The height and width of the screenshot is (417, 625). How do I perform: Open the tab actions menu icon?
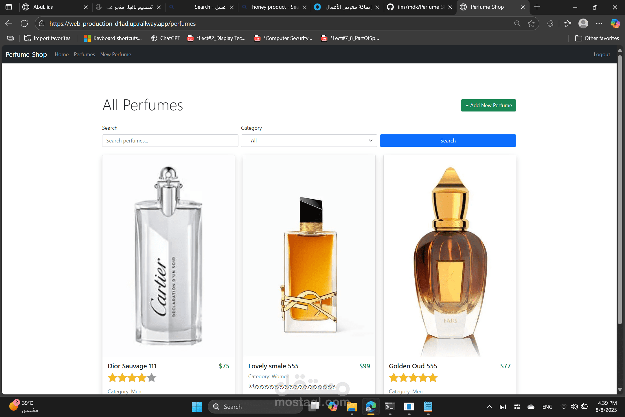9,7
